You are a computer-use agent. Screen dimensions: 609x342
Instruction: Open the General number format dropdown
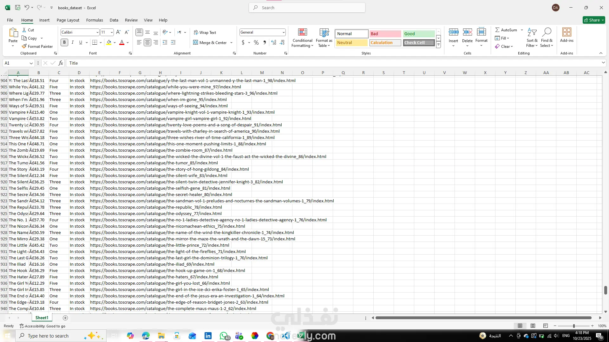tap(283, 32)
